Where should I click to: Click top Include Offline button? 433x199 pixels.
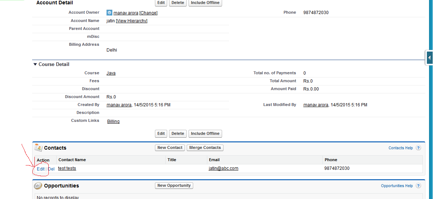pos(205,3)
